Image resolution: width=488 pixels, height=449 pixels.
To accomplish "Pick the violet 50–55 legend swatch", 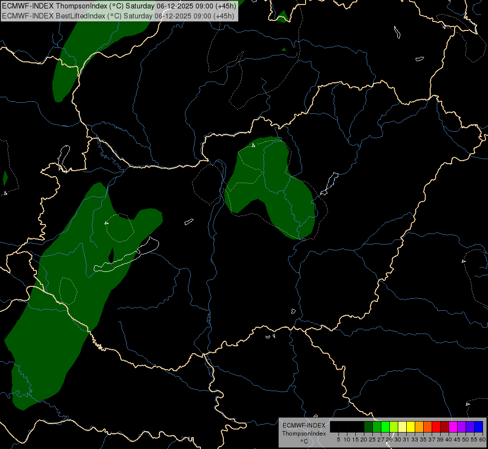I will (470, 427).
